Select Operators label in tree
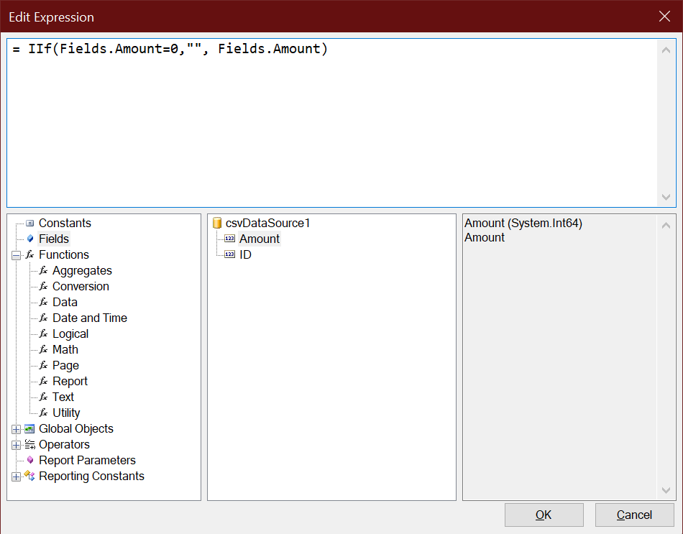Screen dimensions: 683x534 [64, 444]
